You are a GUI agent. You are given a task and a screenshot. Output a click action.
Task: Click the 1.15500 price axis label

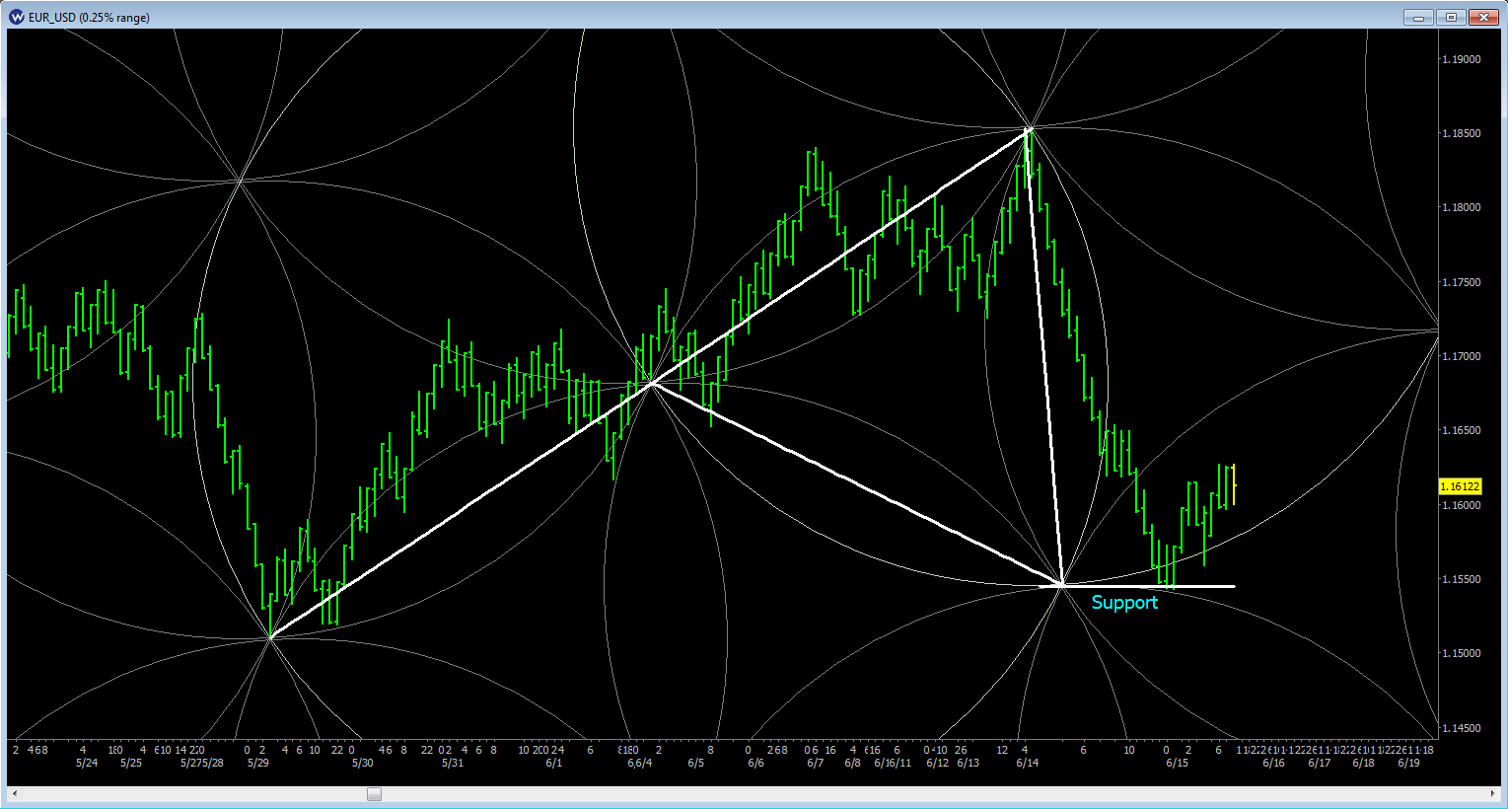pos(1461,579)
